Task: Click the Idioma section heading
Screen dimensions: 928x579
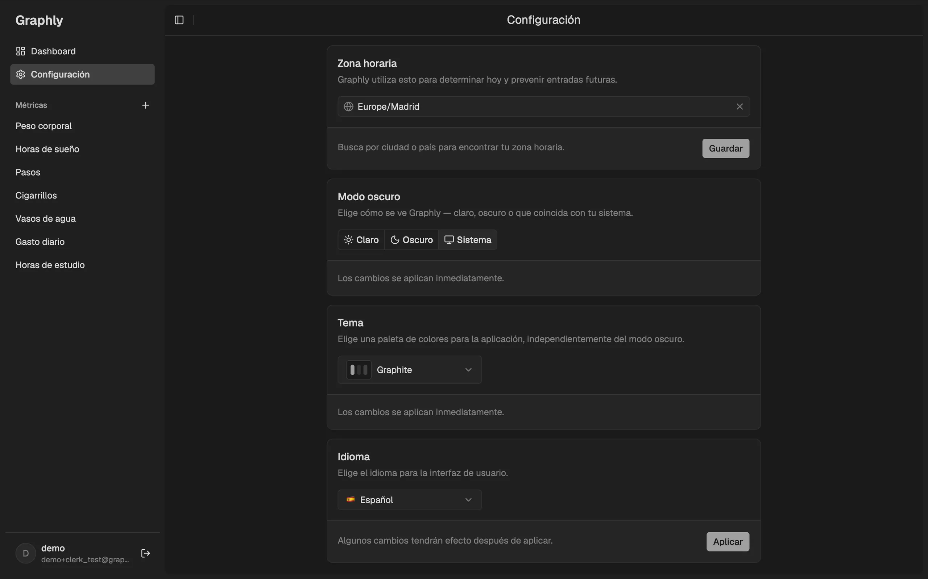Action: click(353, 457)
